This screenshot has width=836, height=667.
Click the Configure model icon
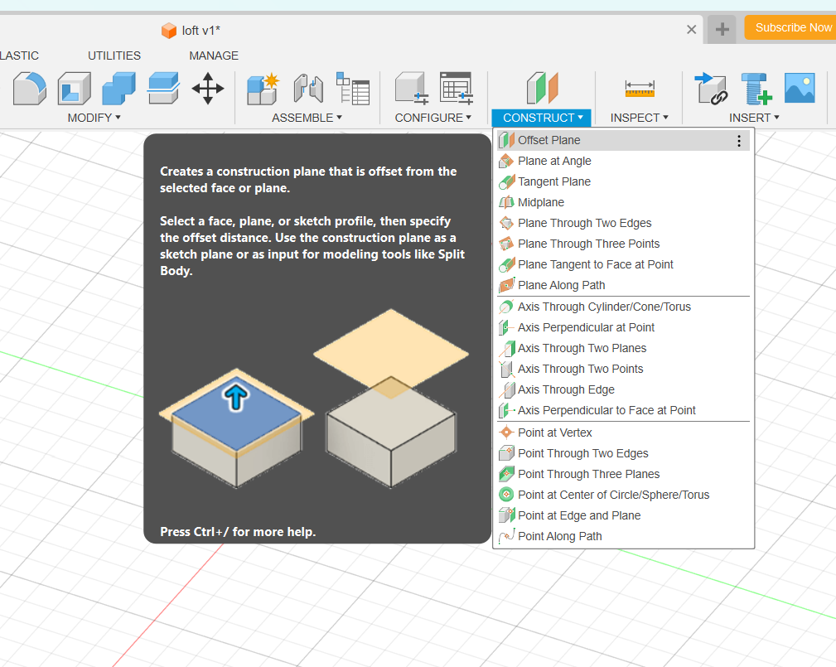(412, 89)
